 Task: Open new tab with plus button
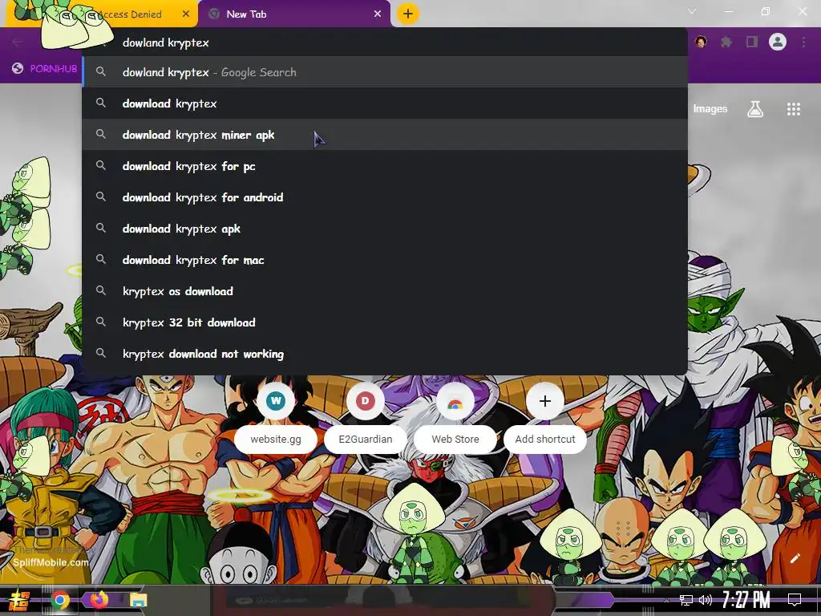[408, 14]
